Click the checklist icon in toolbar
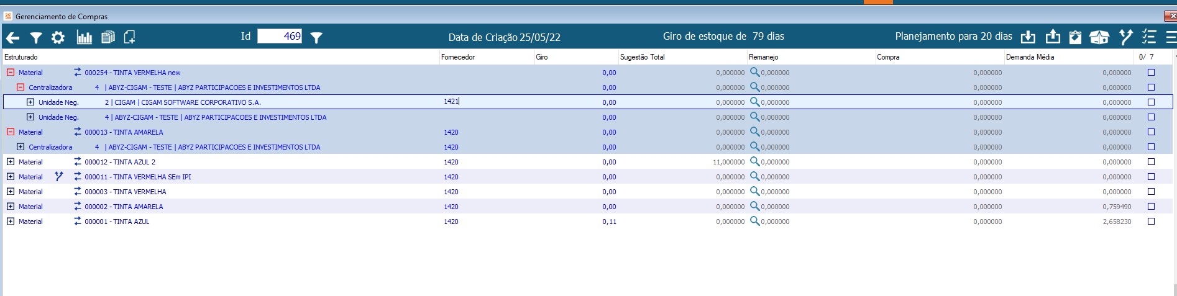1177x296 pixels. coord(1148,37)
